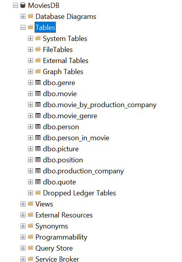
Task: Select the Dropped Ledger Tables folder
Action: pos(79,193)
